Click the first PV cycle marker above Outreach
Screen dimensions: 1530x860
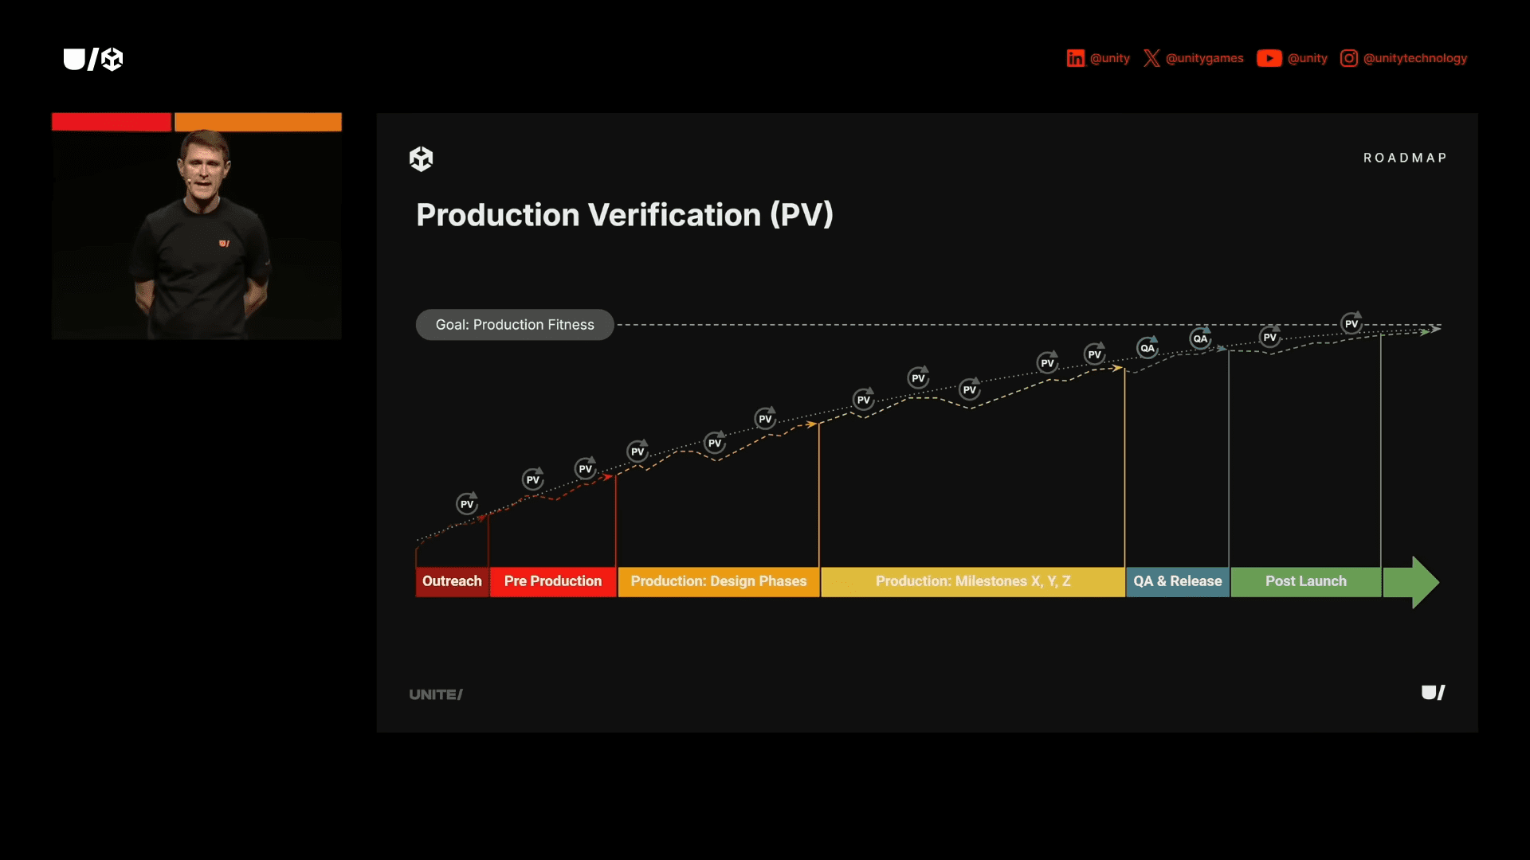(467, 503)
